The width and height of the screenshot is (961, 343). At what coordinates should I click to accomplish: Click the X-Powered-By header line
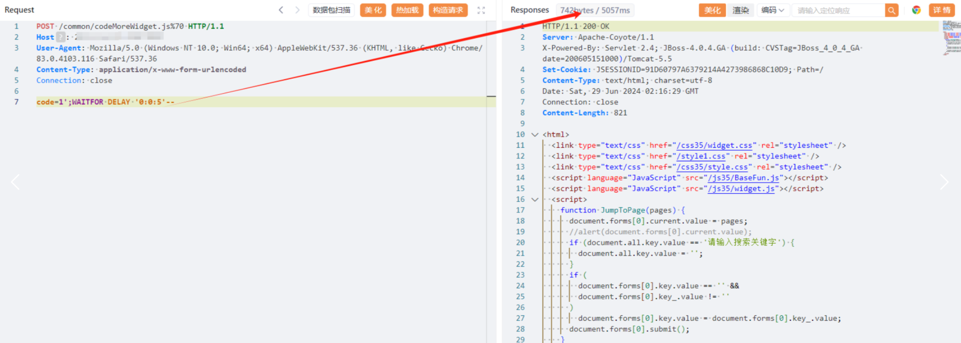pyautogui.click(x=703, y=53)
